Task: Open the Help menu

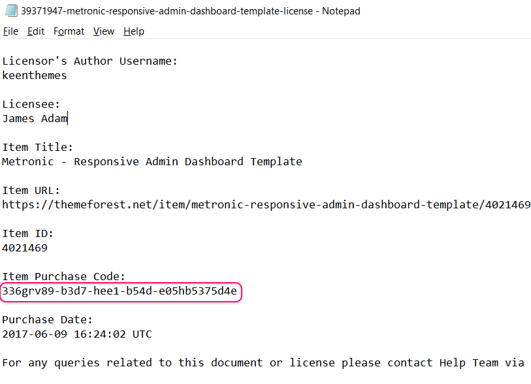Action: [133, 31]
